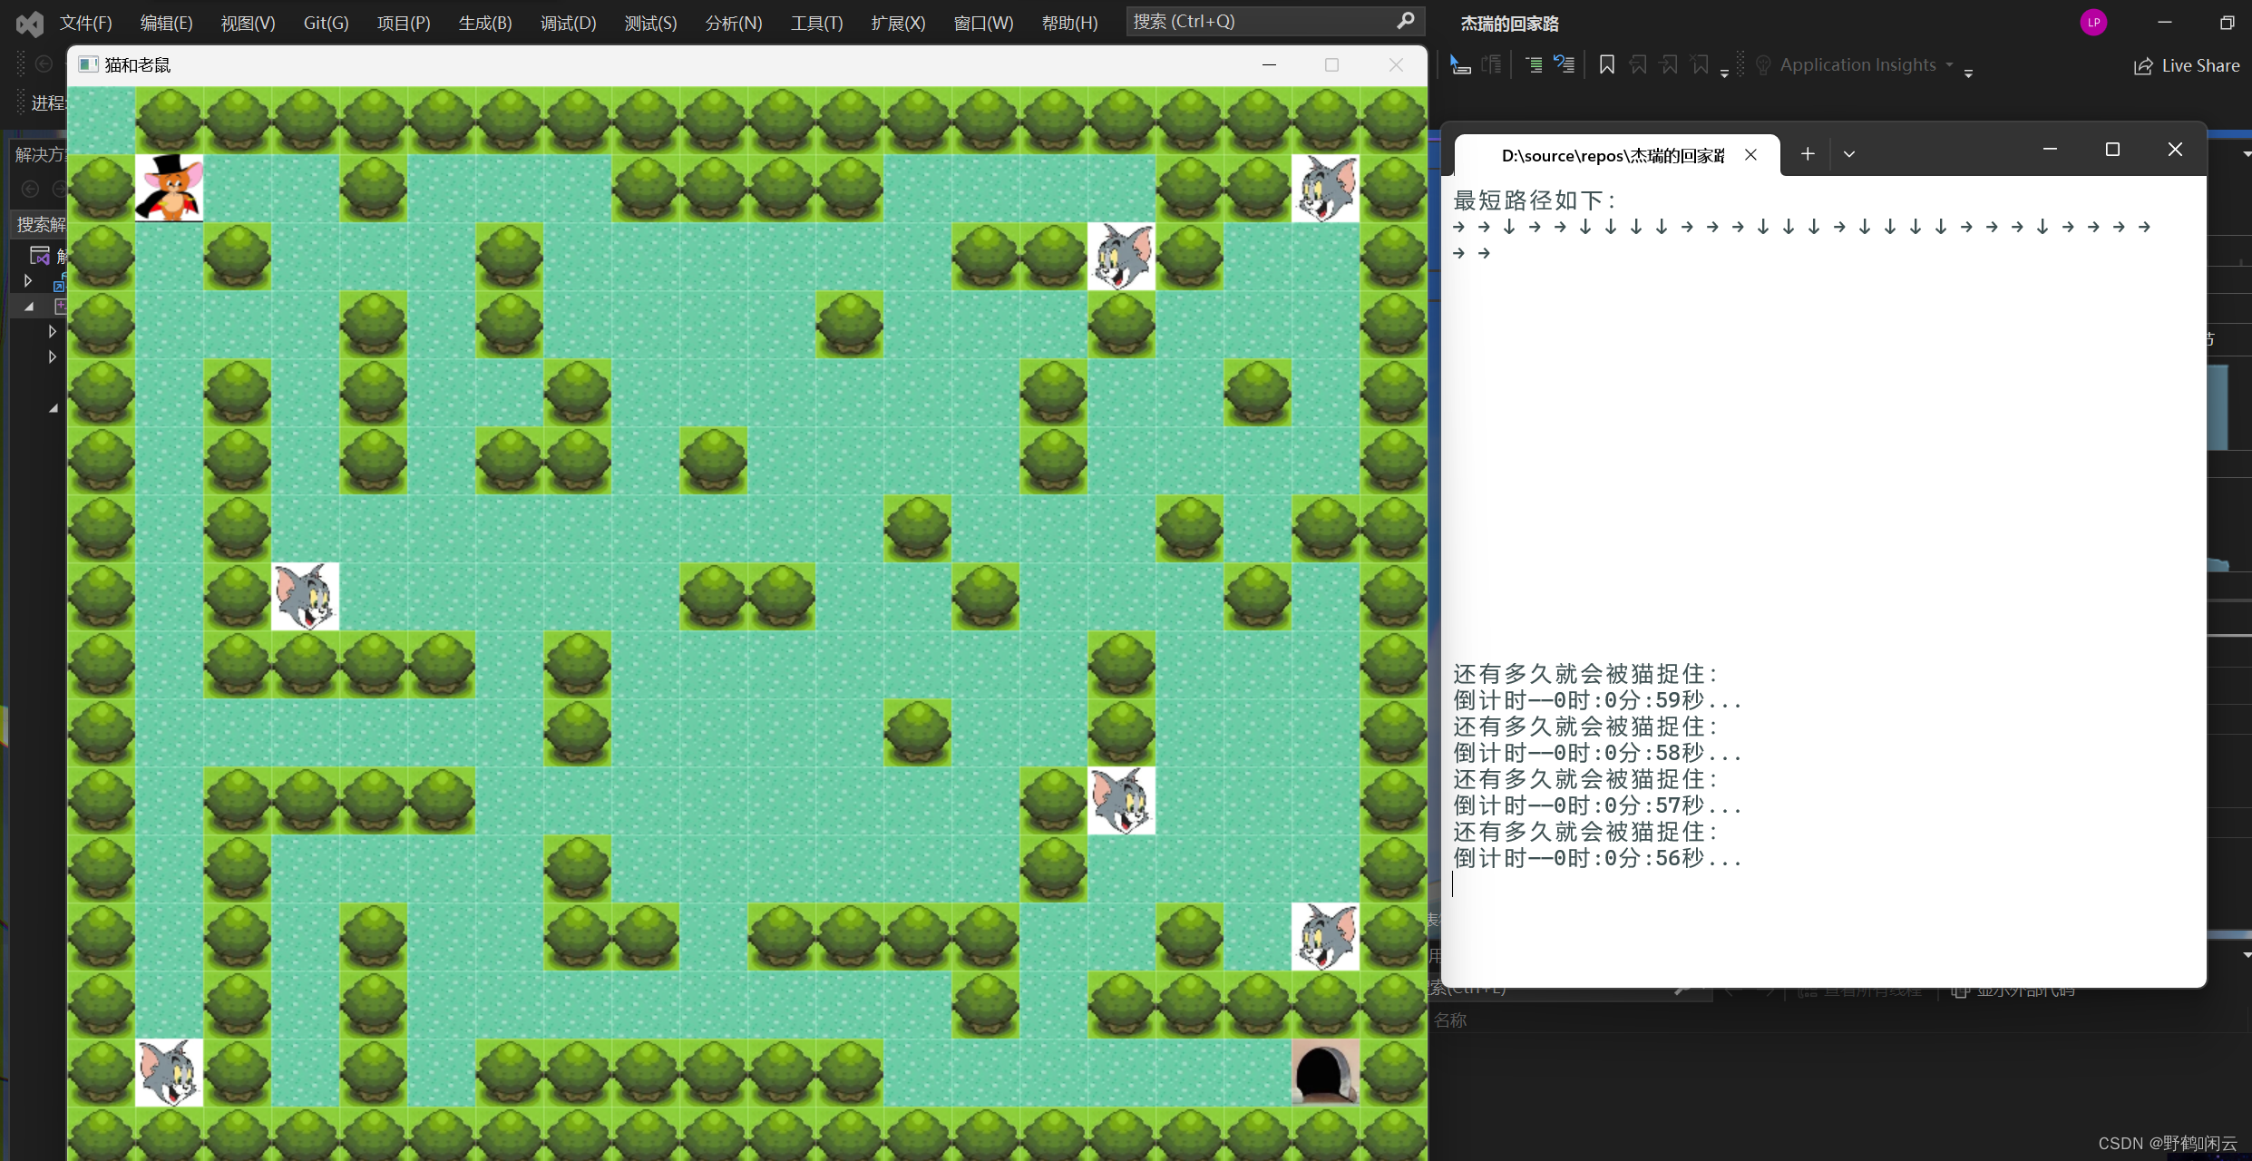The image size is (2252, 1161).
Task: Click the Solution Explorer search field
Action: click(x=41, y=224)
